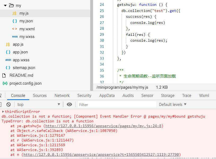
Task: Open the appservice?t=1565503412527 stack trace link
Action: 101,154
